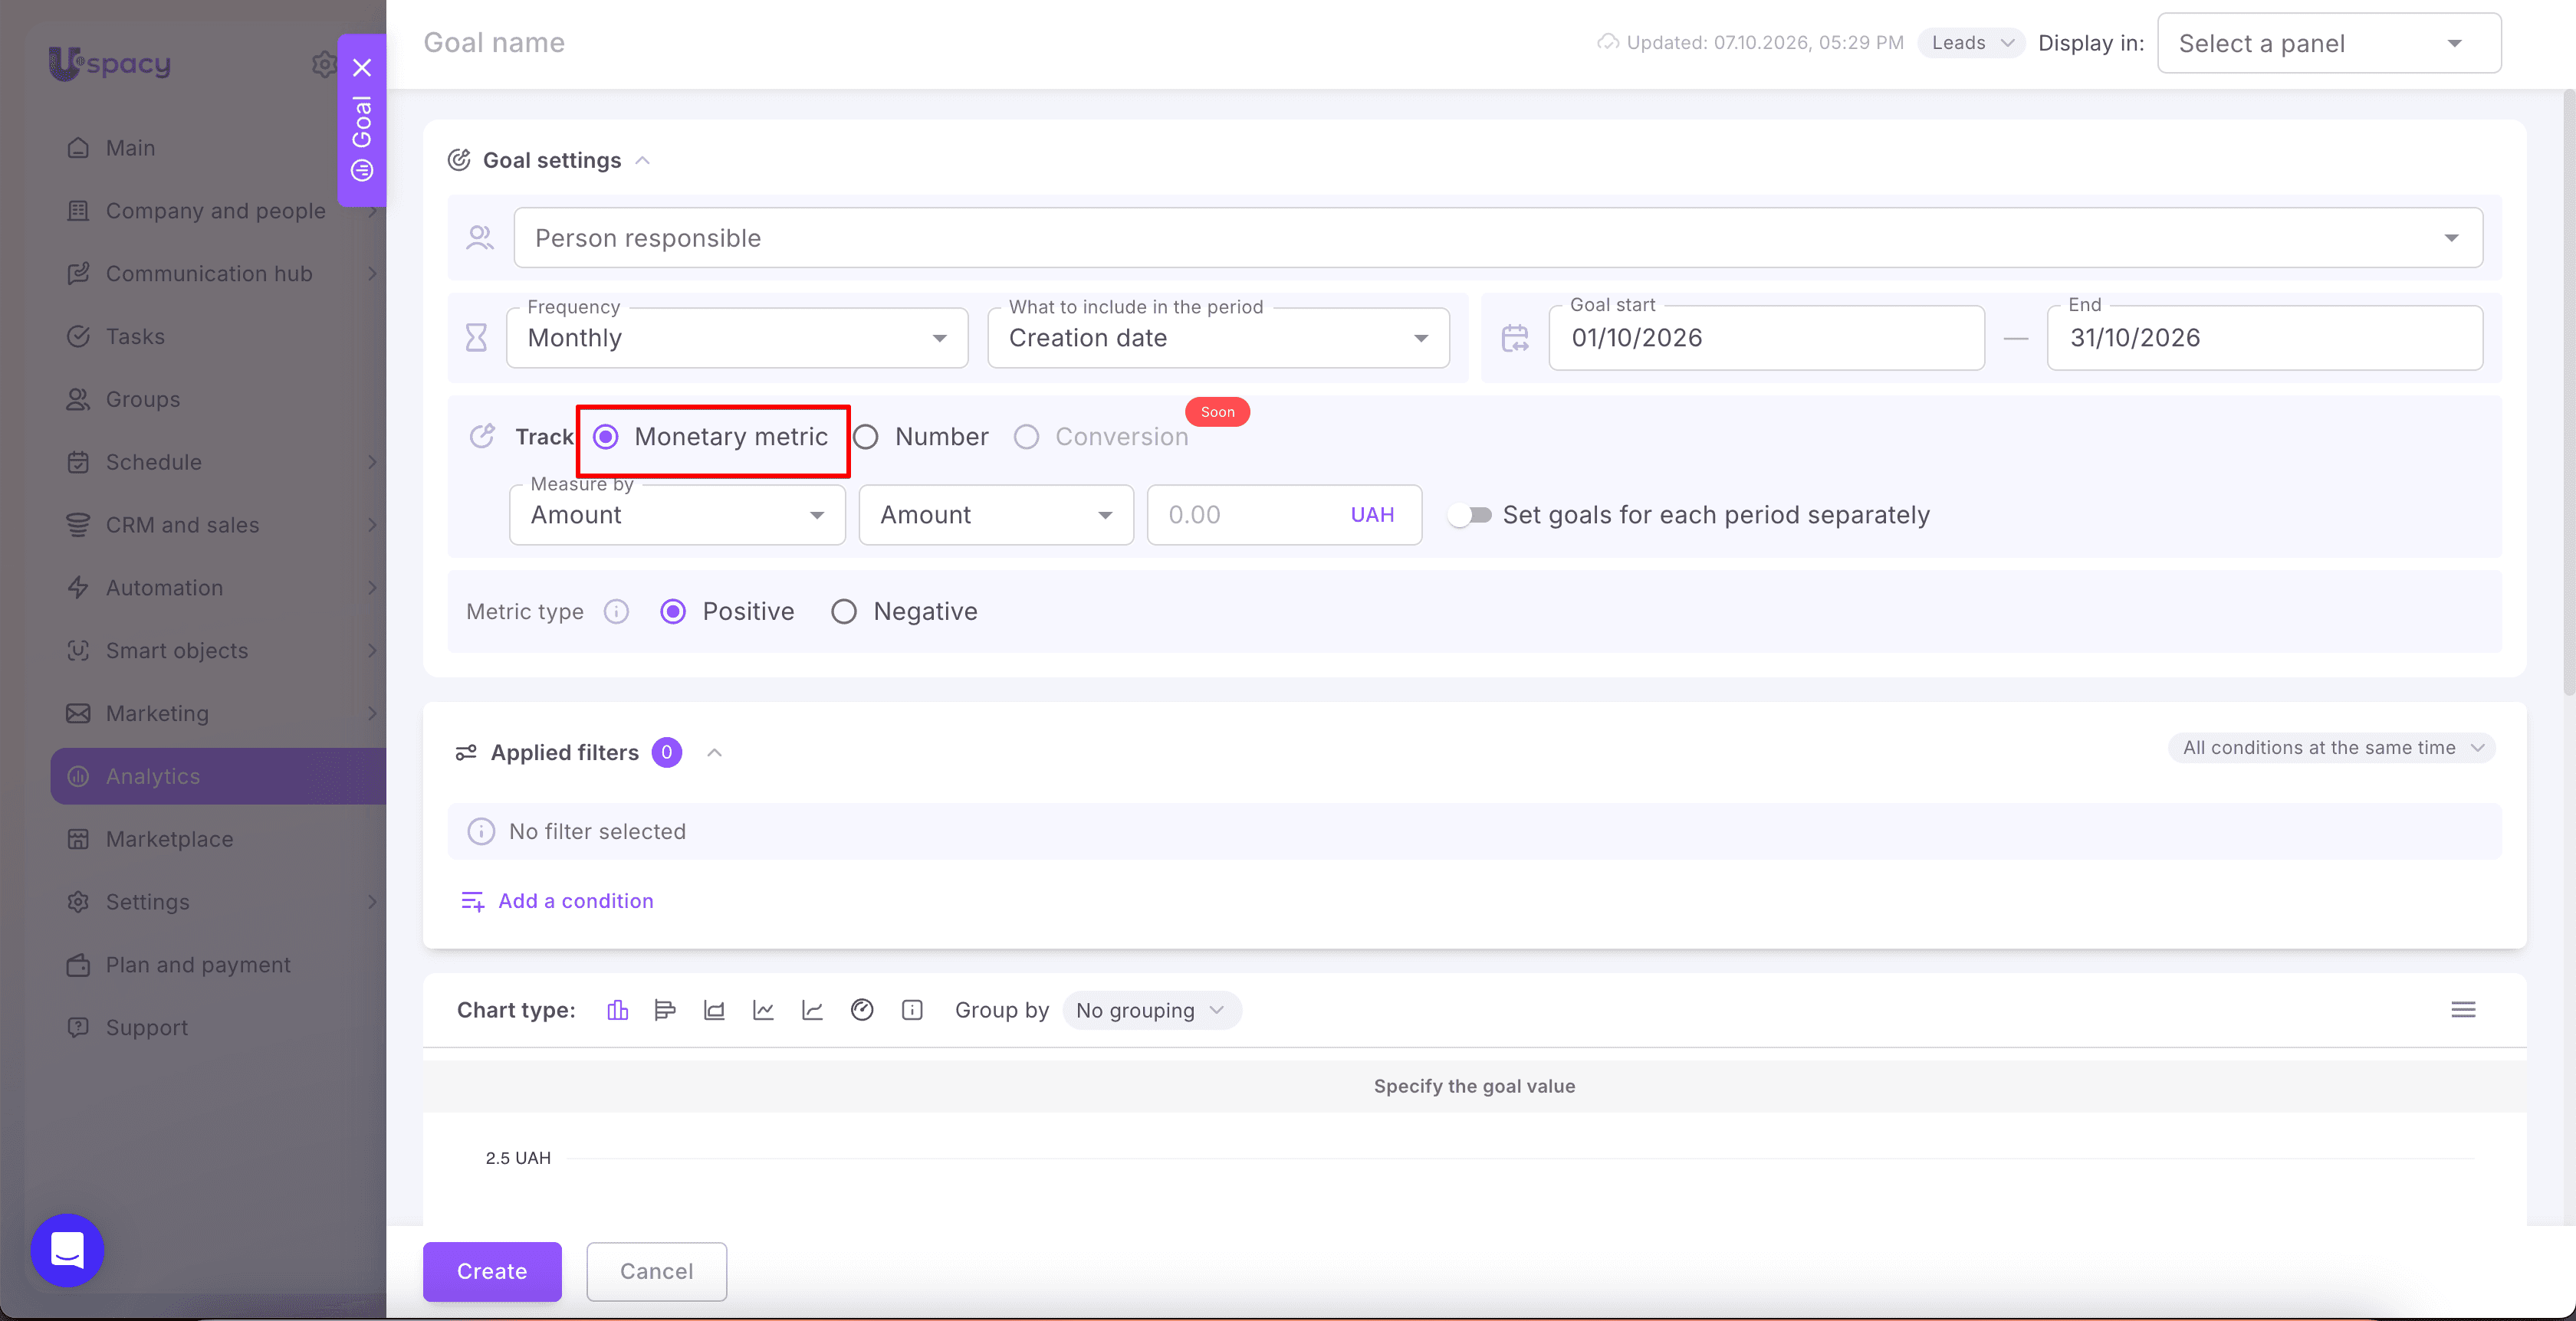
Task: Click the Metric type info icon
Action: (x=616, y=611)
